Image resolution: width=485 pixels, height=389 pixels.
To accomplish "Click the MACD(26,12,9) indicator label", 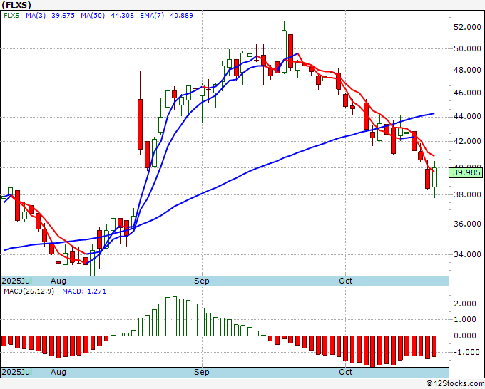I will (x=29, y=291).
